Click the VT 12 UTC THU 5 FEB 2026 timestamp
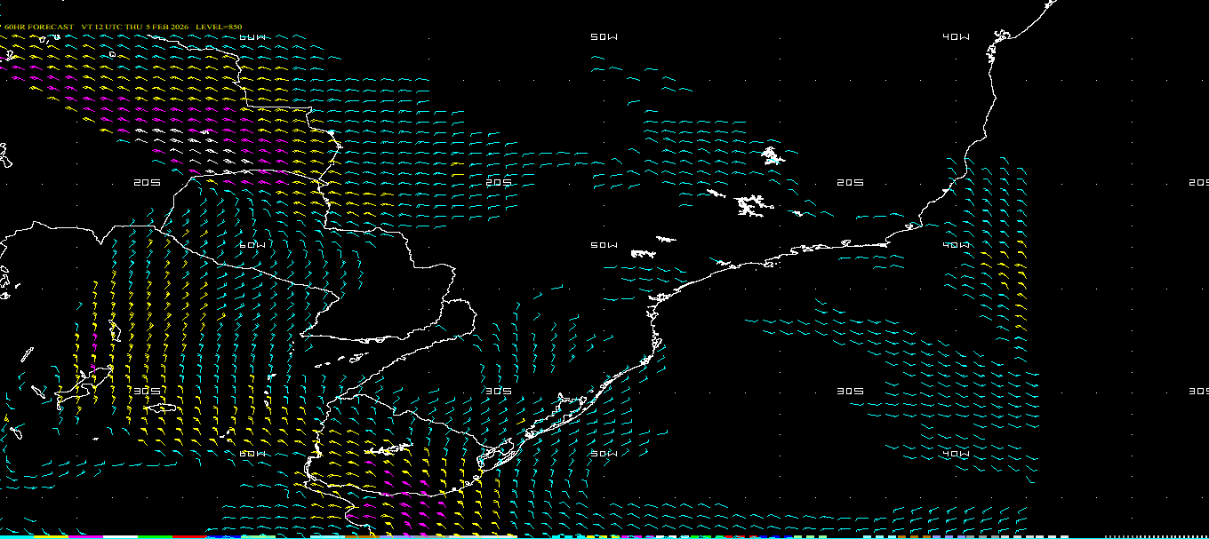Viewport: 1209px width, 539px height. pos(134,28)
